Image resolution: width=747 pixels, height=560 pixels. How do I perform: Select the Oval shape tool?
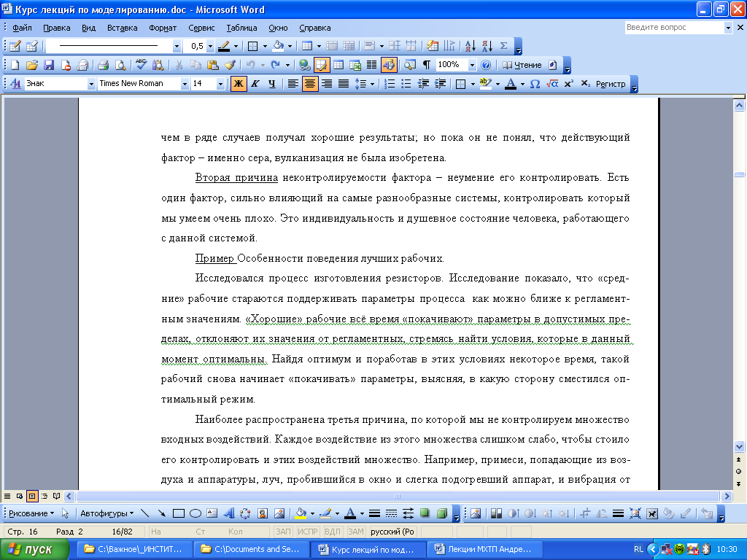196,513
